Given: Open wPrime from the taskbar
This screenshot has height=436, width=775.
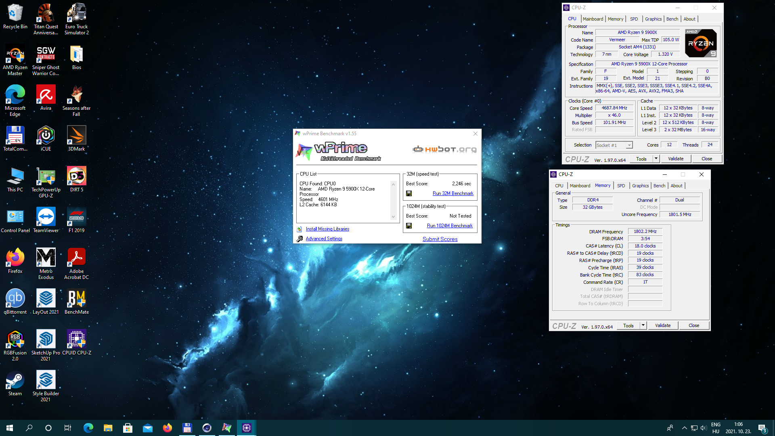Looking at the screenshot, I should pyautogui.click(x=227, y=428).
